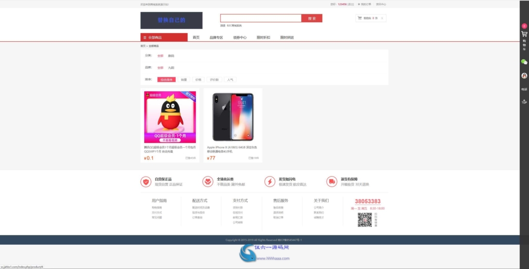
Task: Go to the 品牌专区 tab
Action: 216,37
